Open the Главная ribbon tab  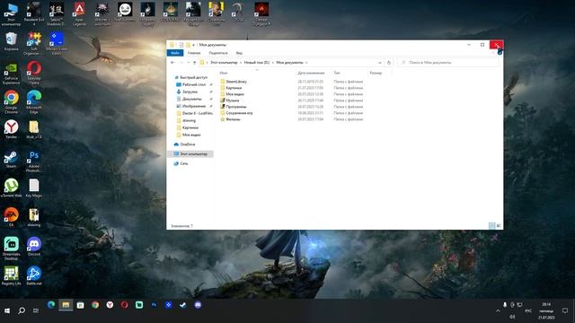point(194,53)
